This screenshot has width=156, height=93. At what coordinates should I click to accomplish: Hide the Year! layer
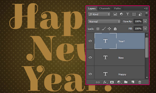[90, 41]
